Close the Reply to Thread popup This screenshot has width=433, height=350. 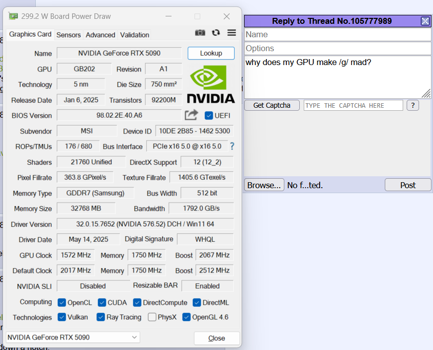click(x=425, y=21)
